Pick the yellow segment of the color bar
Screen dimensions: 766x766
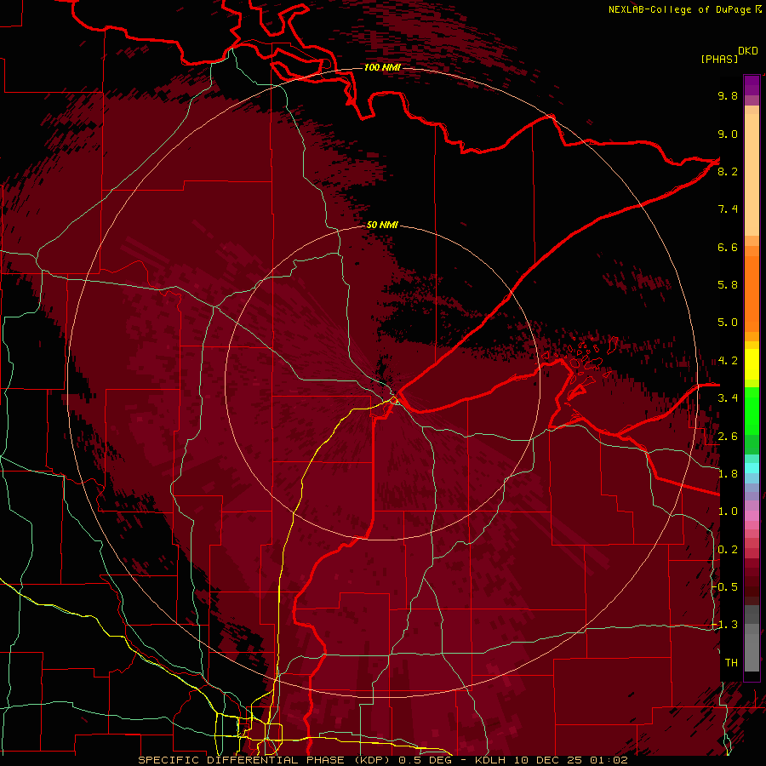[752, 364]
